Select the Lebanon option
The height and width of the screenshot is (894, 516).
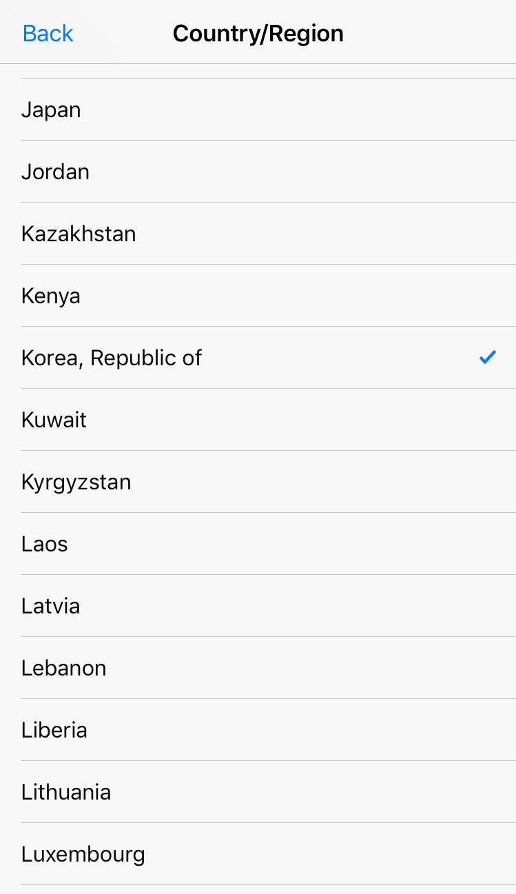63,669
